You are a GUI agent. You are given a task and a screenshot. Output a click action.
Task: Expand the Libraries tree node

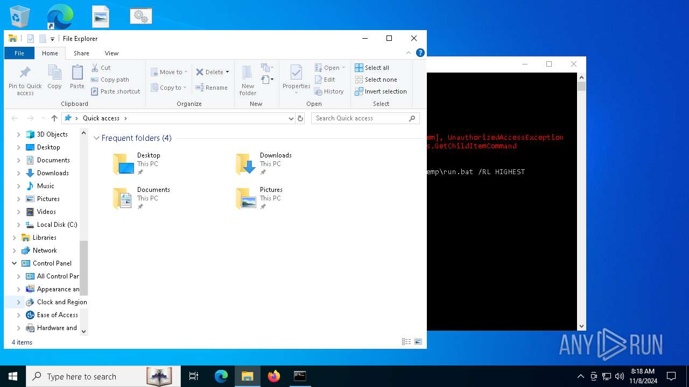15,238
